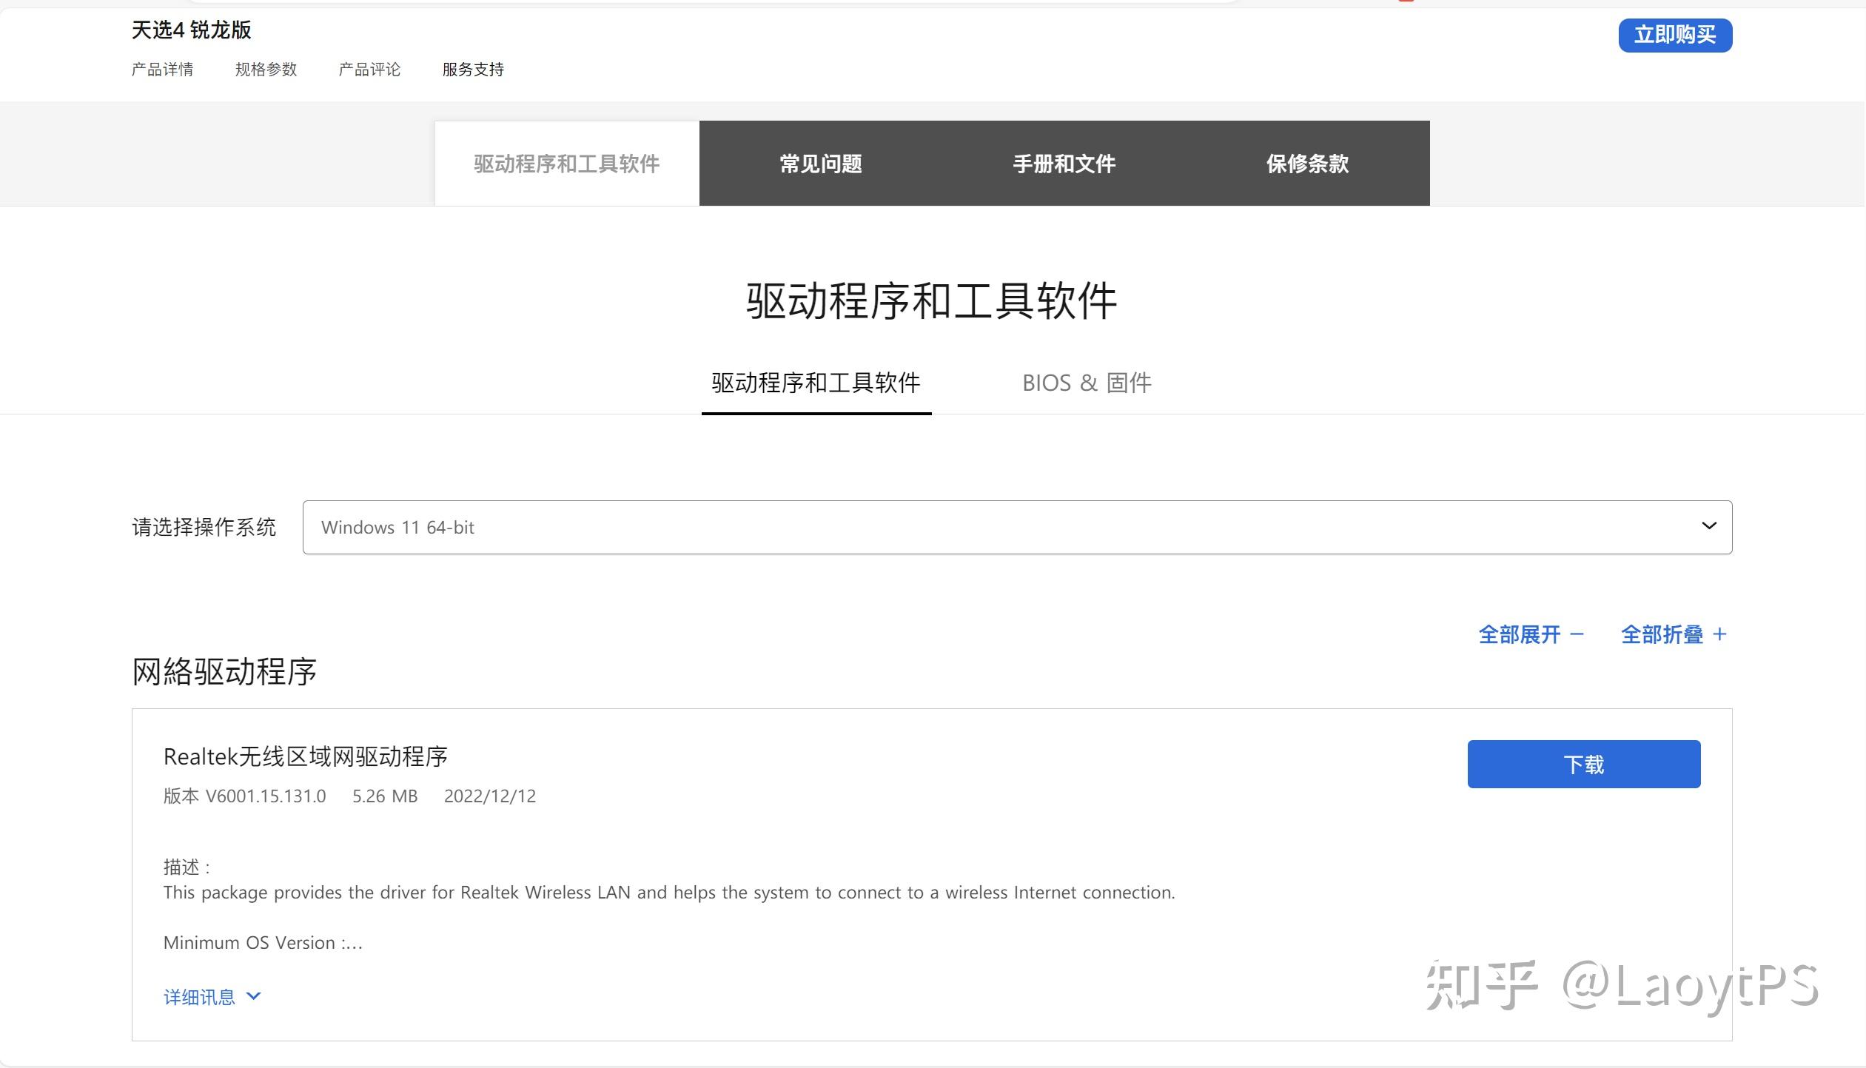Image resolution: width=1866 pixels, height=1068 pixels.
Task: Click the chevron arrow in OS selector
Action: 1708,525
